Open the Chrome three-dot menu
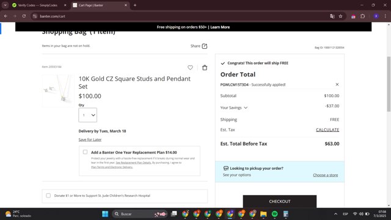The height and width of the screenshot is (220, 391). (386, 16)
